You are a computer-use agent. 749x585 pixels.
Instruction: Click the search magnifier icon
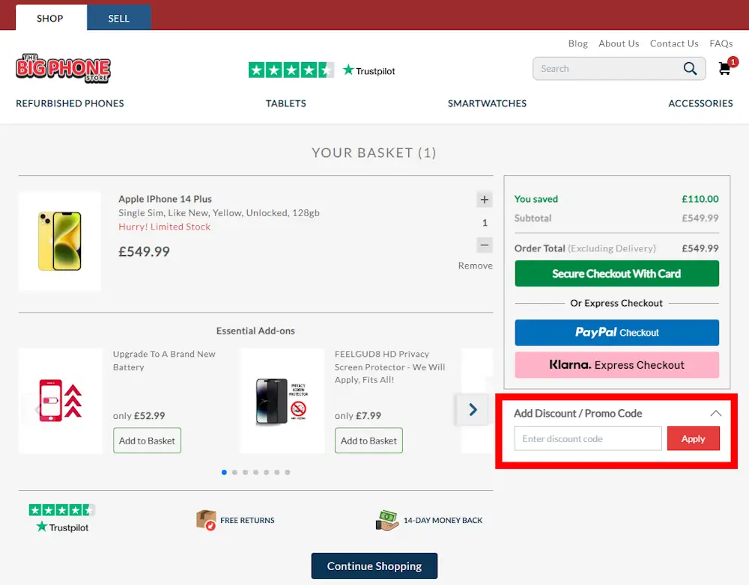pos(690,69)
